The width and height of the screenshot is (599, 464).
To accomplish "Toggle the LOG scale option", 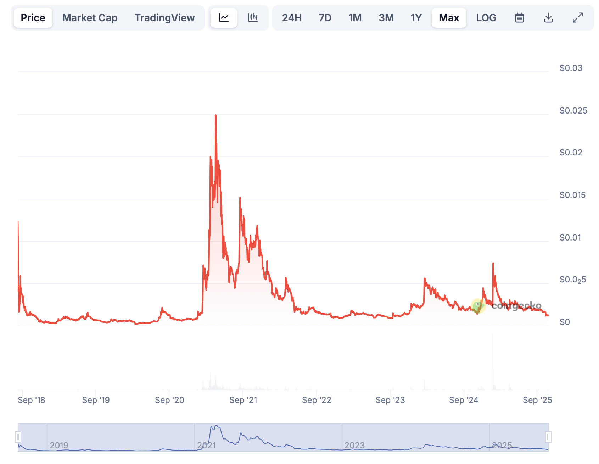I will (x=486, y=18).
